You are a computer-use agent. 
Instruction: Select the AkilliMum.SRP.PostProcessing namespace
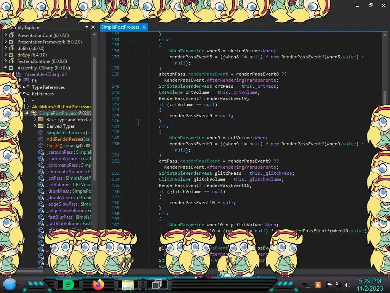pos(62,107)
